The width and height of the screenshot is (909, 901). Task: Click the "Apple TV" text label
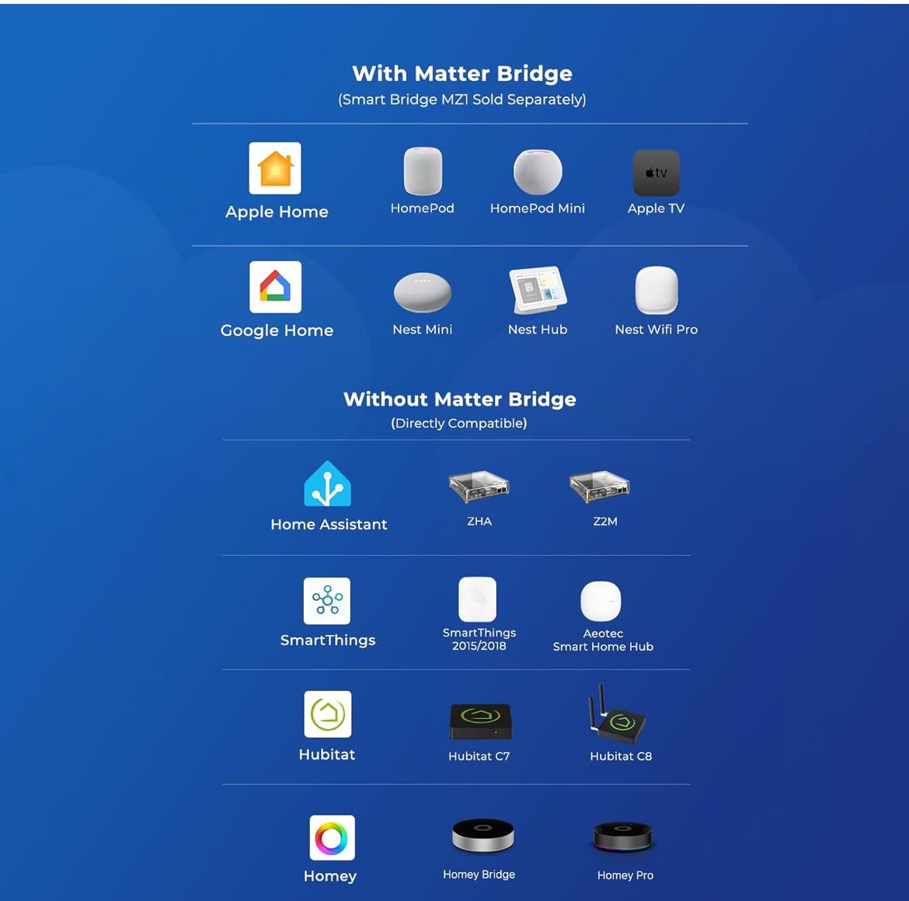656,208
